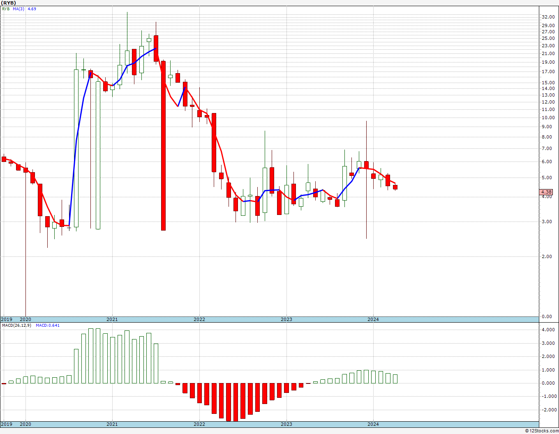Click the 25.00 price axis label

pyautogui.click(x=548, y=38)
